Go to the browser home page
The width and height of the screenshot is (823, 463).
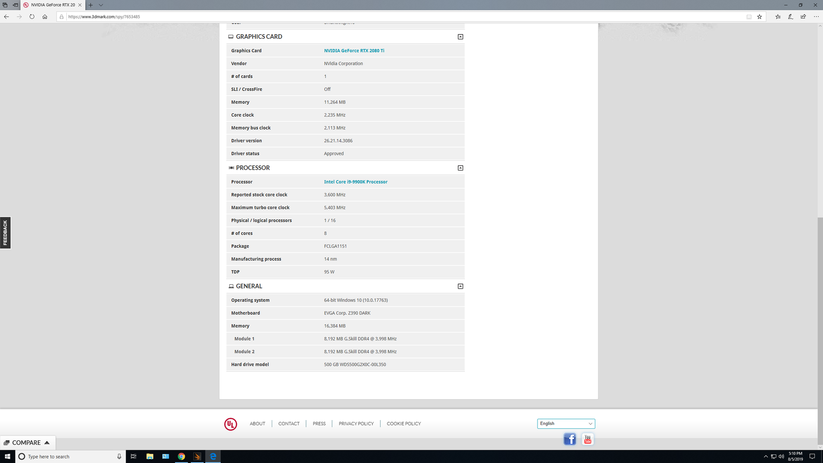[x=45, y=17]
